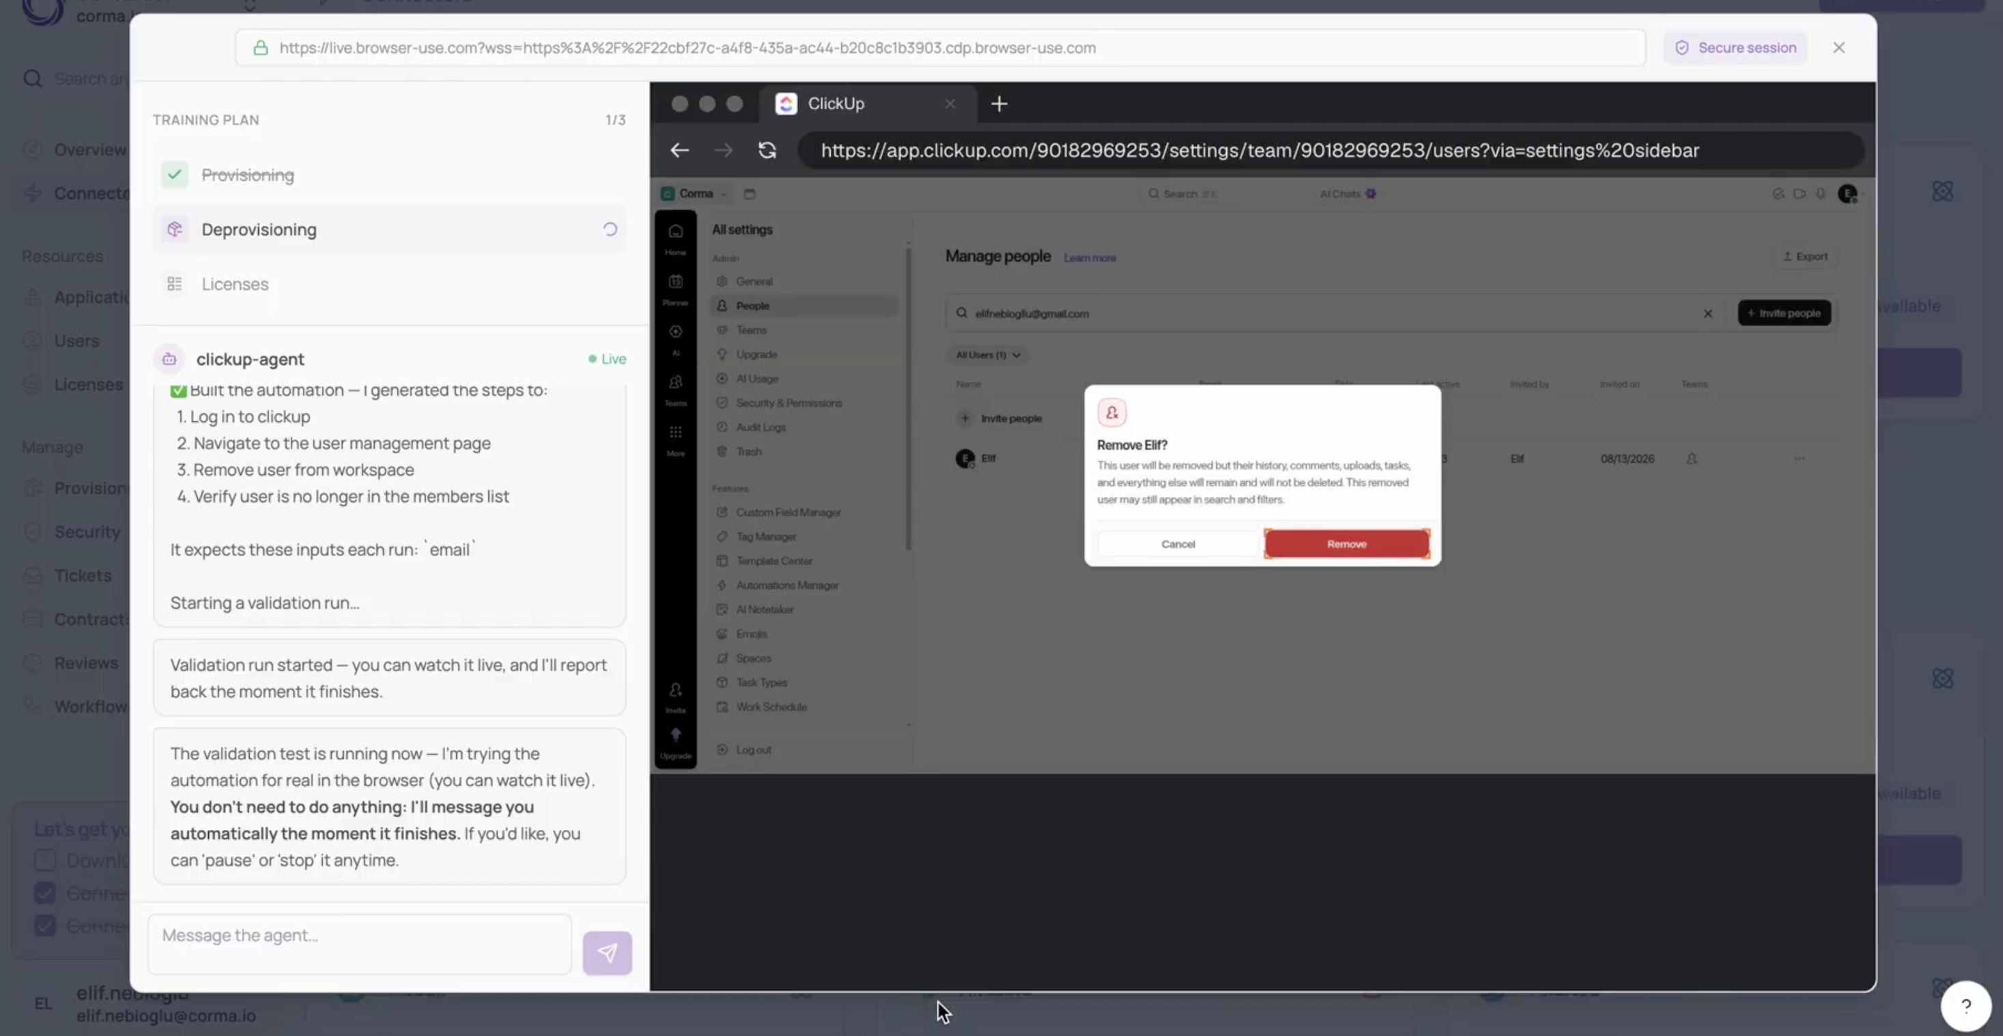Click the user role icon in Elif's row
This screenshot has width=2003, height=1036.
(1692, 459)
